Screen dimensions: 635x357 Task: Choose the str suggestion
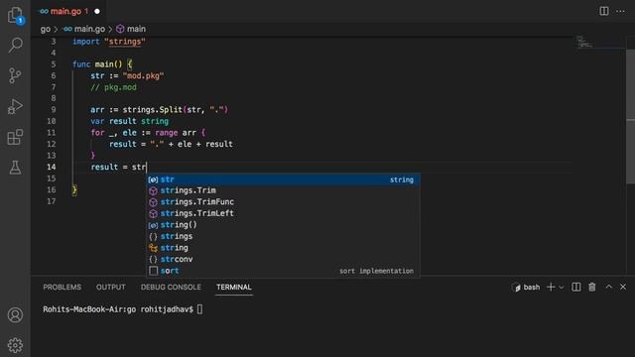point(283,179)
